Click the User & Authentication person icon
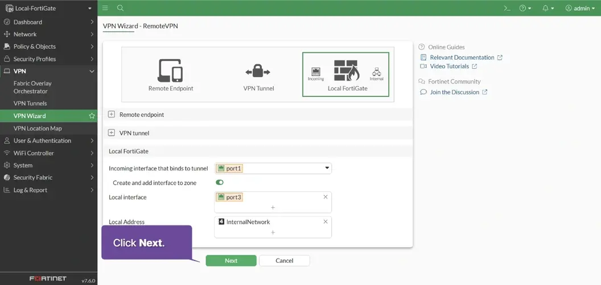 click(6, 140)
